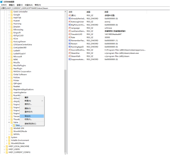Expand the HKEY_CURRENT_CONFIG hive
Screen dimensions: 170x157
click(4, 152)
